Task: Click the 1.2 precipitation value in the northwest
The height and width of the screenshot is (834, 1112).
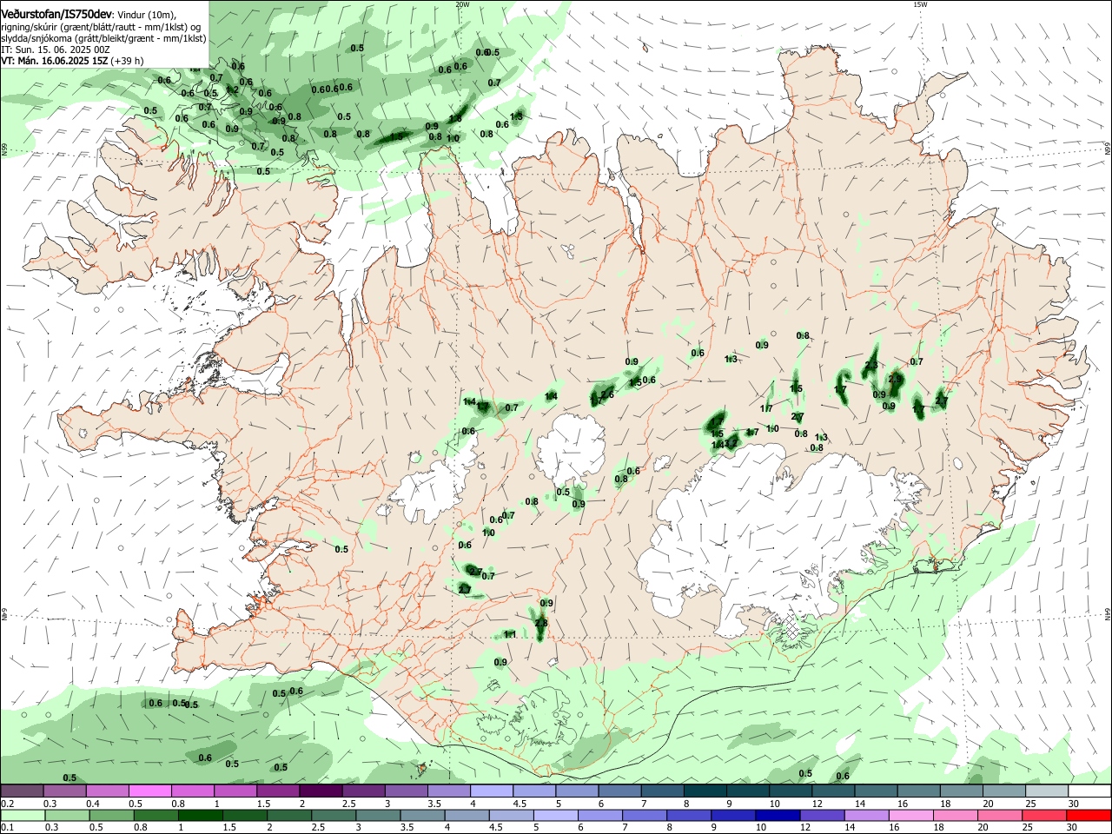Action: tap(233, 89)
